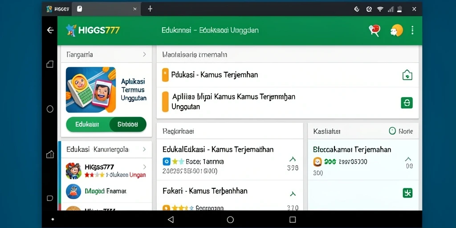Open the three-dot overflow menu
This screenshot has height=228, width=456.
412,30
